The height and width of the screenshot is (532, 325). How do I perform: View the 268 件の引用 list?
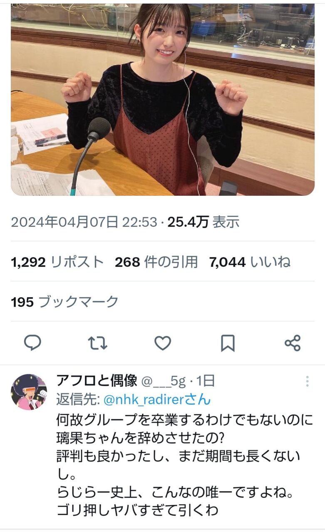pos(156,262)
